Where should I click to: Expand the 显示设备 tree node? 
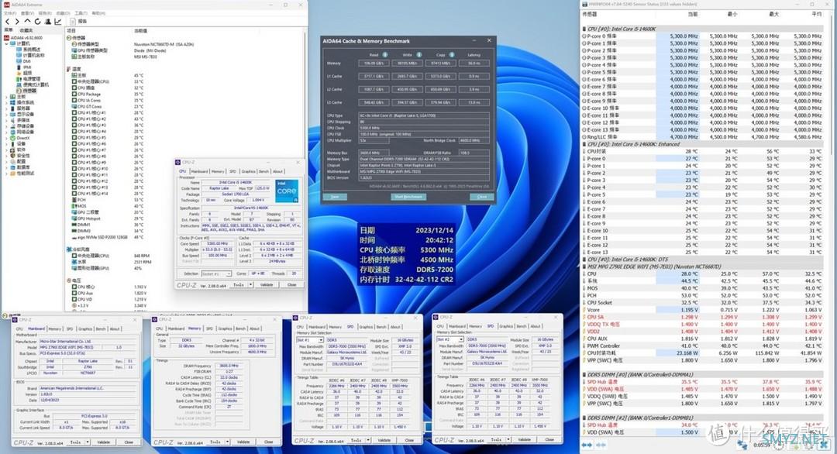point(6,114)
